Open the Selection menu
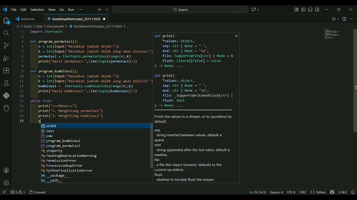357x200 pixels. [37, 9]
